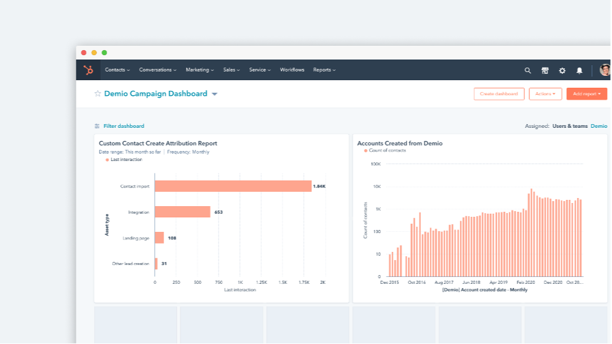The width and height of the screenshot is (612, 344).
Task: Expand the dashboard name dropdown caret
Action: 214,94
